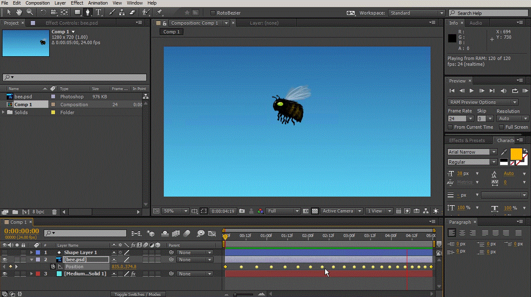Check the Full Screen preview option

[501, 127]
